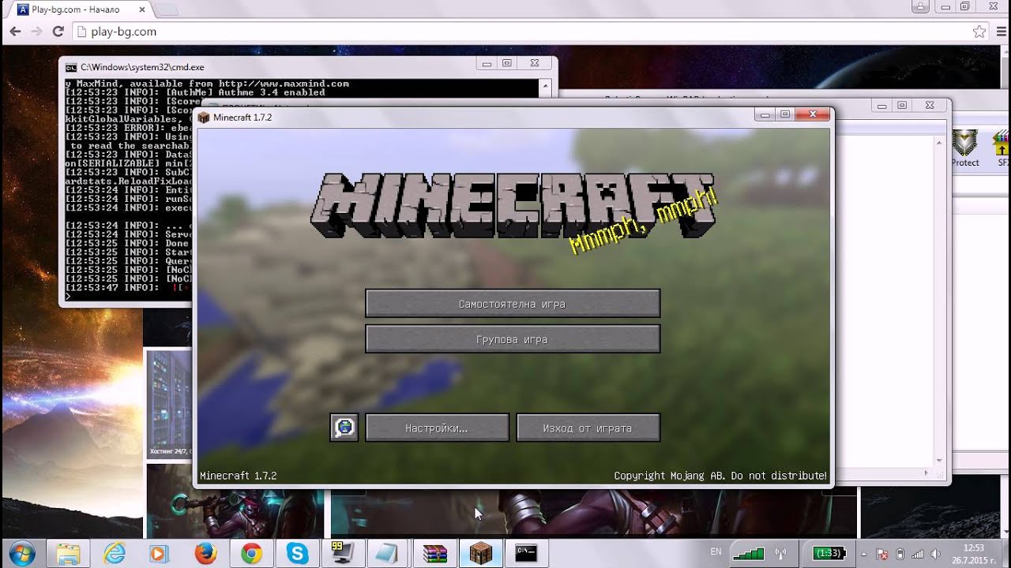Image resolution: width=1011 pixels, height=568 pixels.
Task: Switch to WinRAR in taskbar
Action: click(x=435, y=554)
